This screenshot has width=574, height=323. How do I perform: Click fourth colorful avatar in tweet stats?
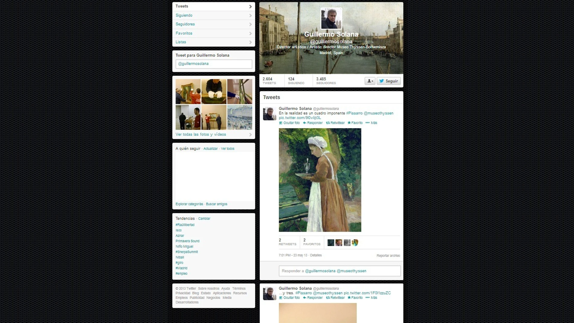[355, 243]
